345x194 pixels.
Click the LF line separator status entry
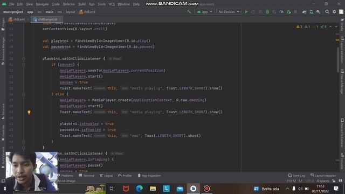click(301, 181)
